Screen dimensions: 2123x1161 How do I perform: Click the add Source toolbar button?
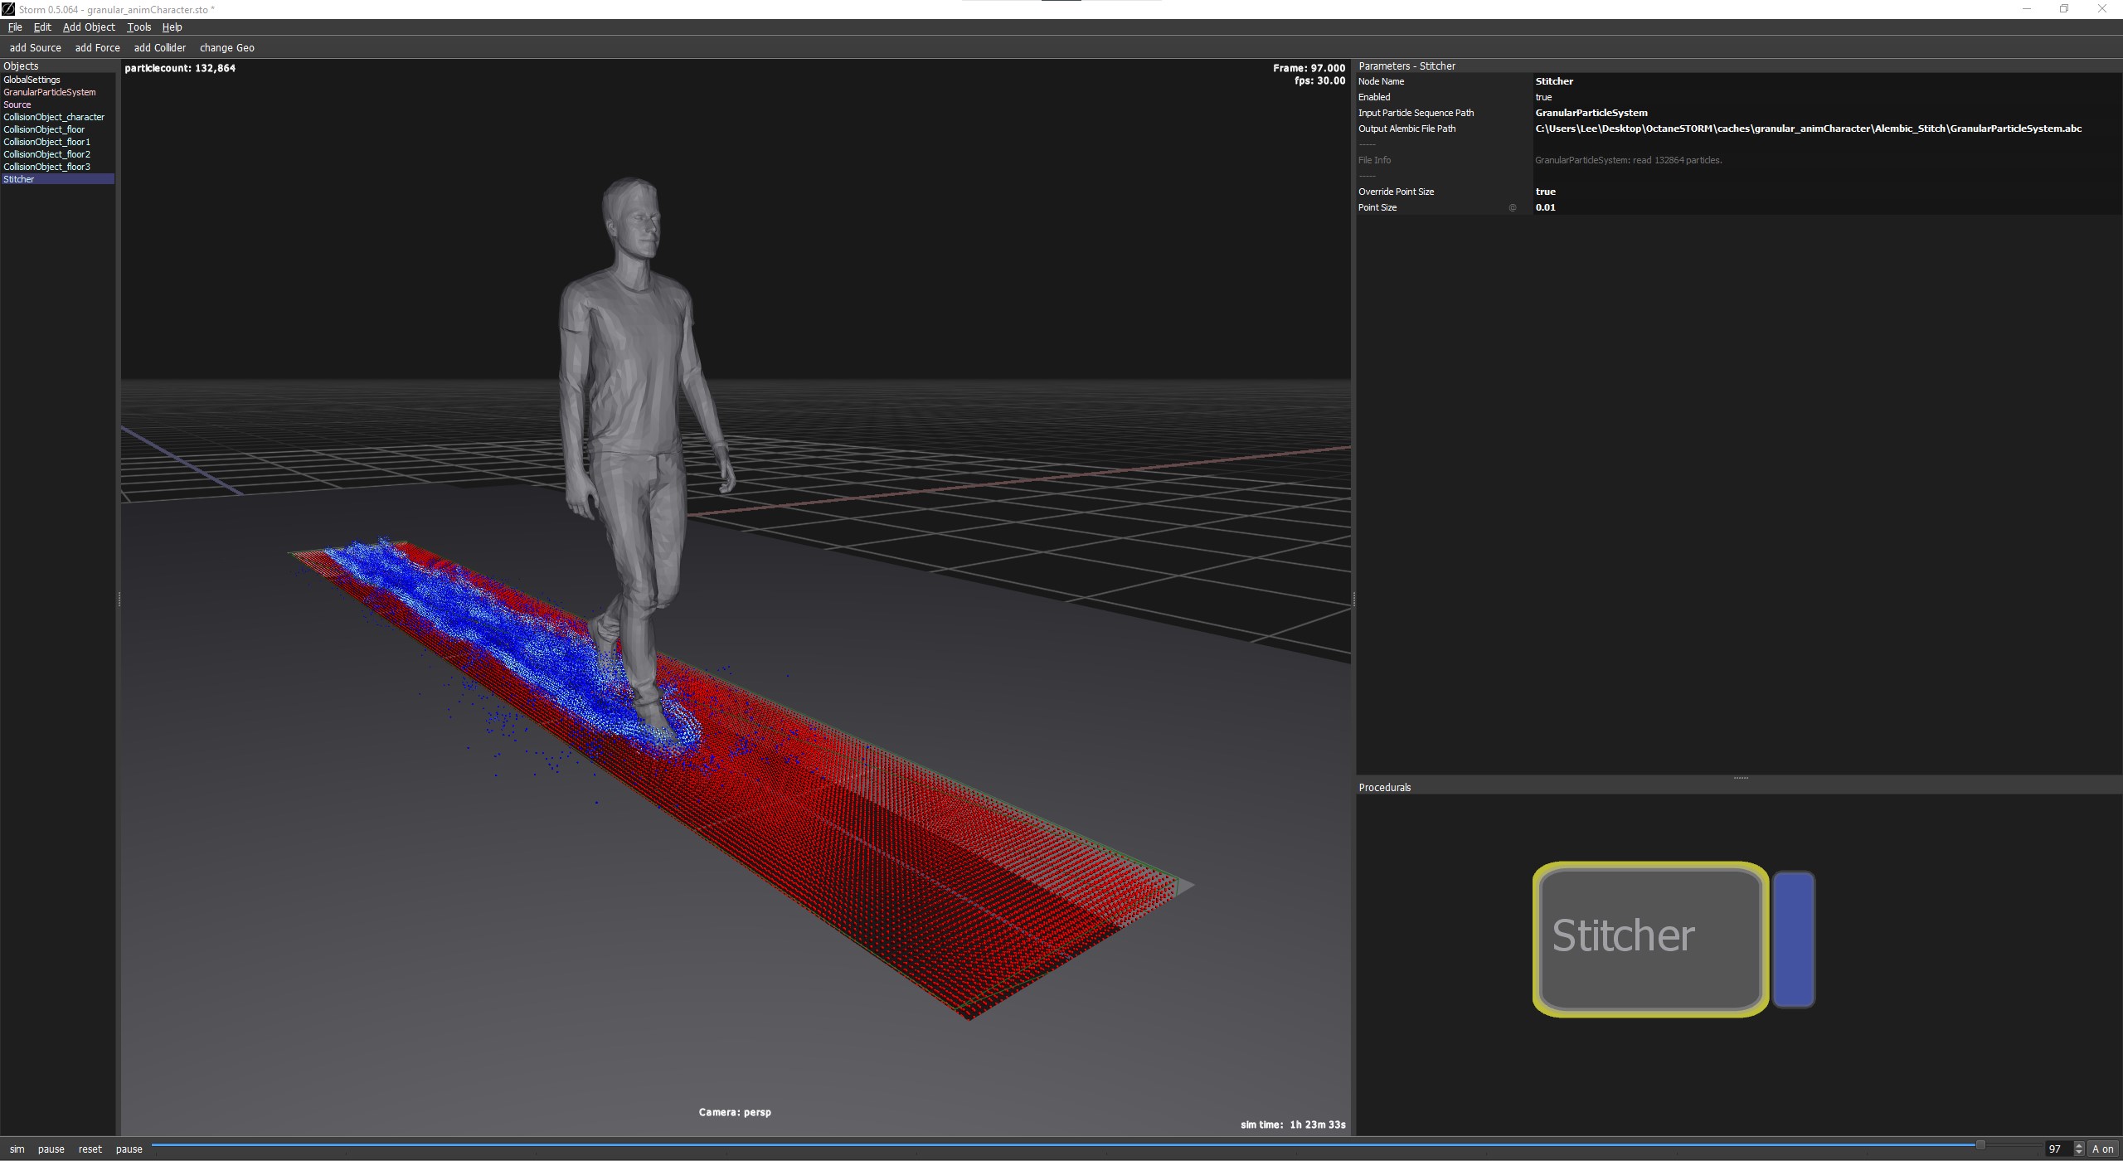(35, 48)
